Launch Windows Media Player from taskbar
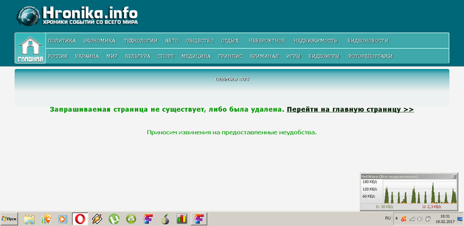Image resolution: width=464 pixels, height=226 pixels. pyautogui.click(x=63, y=219)
